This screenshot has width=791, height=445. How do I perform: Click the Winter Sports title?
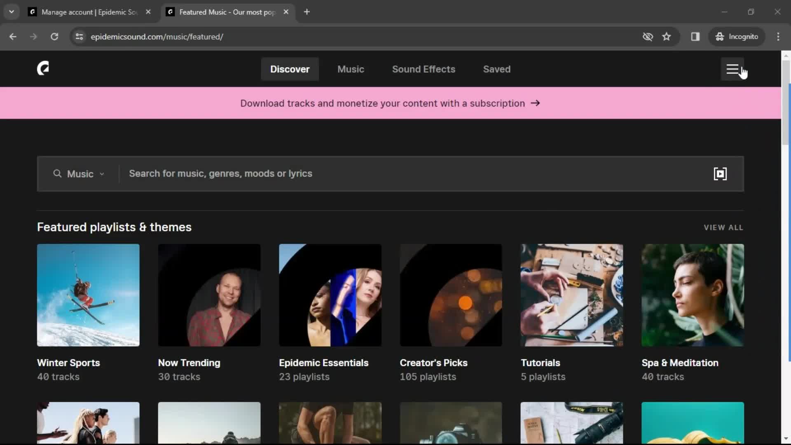point(68,363)
